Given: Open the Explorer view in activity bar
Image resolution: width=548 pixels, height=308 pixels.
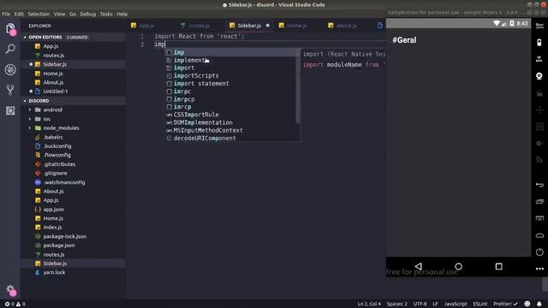Looking at the screenshot, I should 10,29.
